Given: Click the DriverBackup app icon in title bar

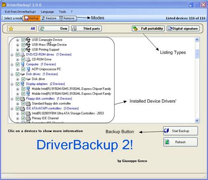Looking at the screenshot, I should pos(4,5).
